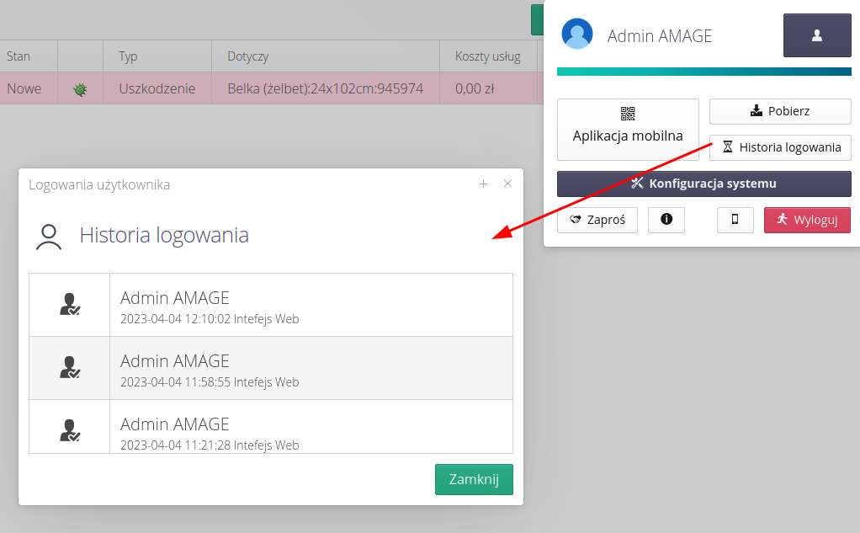
Task: Click the mobile phone icon button
Action: click(x=735, y=220)
